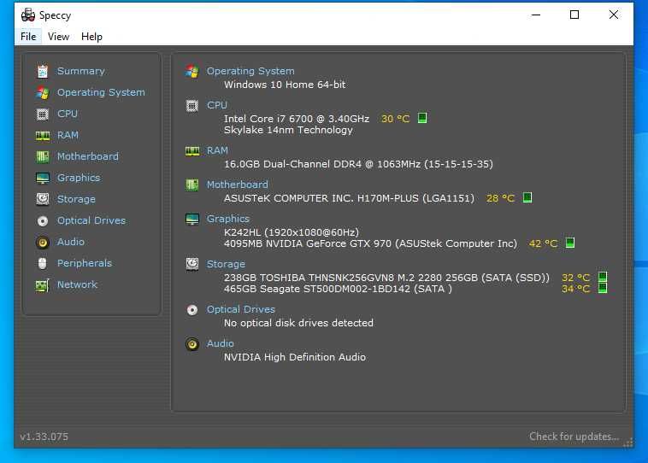Click the Speccy app icon in title bar

point(27,15)
